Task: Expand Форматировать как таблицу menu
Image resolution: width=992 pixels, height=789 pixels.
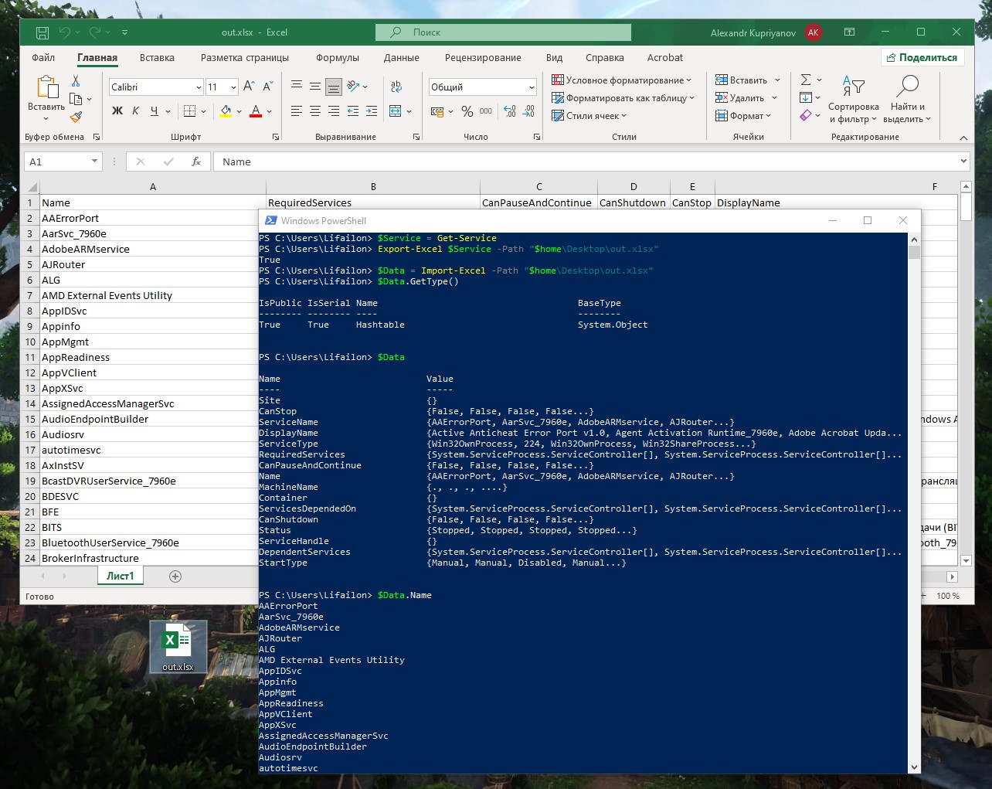Action: pyautogui.click(x=623, y=98)
